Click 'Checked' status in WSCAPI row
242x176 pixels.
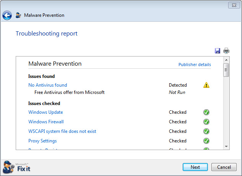coord(178,131)
